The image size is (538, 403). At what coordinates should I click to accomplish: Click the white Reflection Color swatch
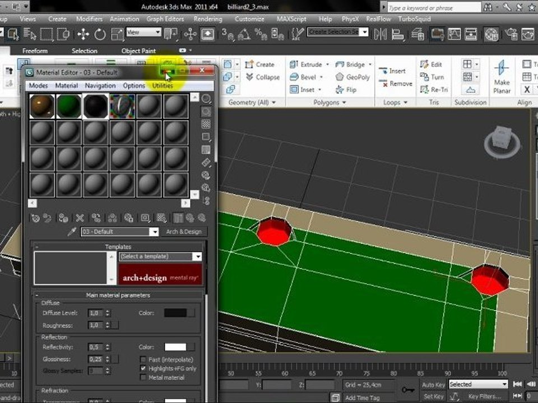[x=175, y=347]
